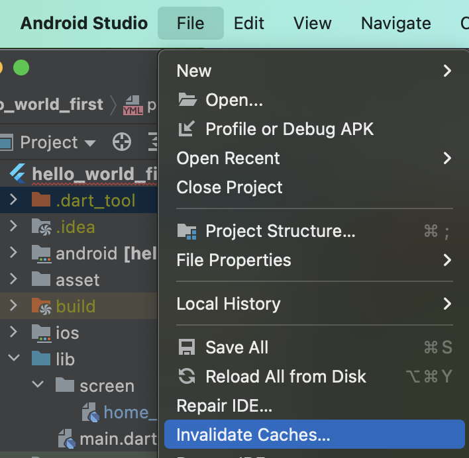Collapse the screen folder
Image resolution: width=469 pixels, height=458 pixels.
click(38, 385)
